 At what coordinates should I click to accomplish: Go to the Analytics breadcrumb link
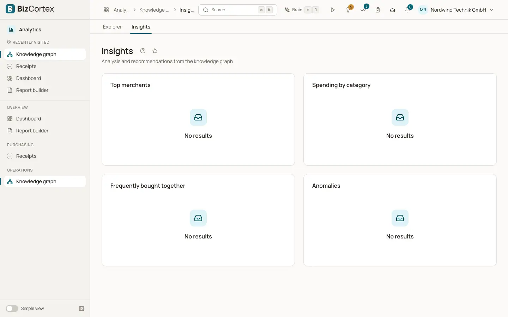[x=121, y=10]
